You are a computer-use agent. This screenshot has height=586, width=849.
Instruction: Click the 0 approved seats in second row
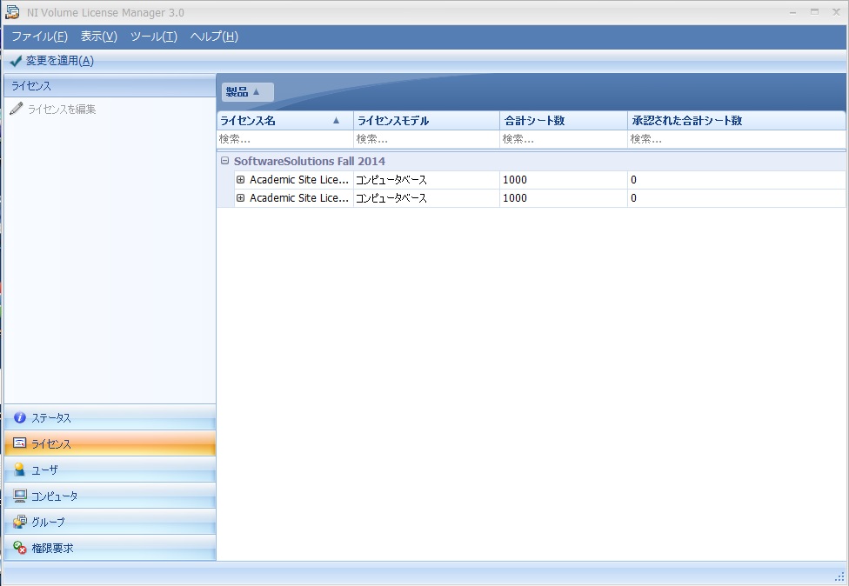click(633, 198)
